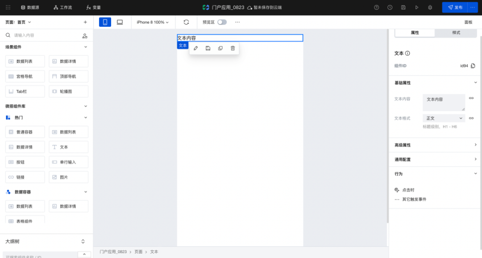The width and height of the screenshot is (482, 258).
Task: Click 页面 in the breadcrumb
Action: point(138,252)
